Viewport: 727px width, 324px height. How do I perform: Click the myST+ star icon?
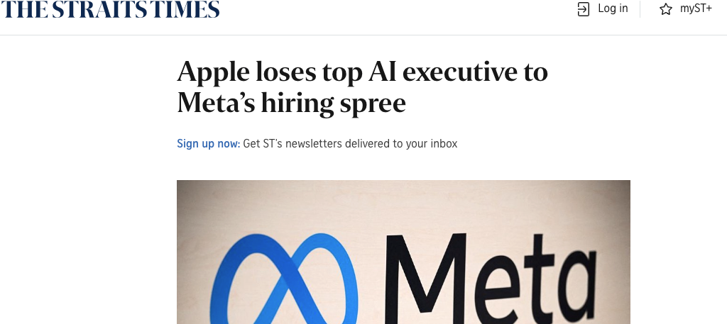(665, 9)
